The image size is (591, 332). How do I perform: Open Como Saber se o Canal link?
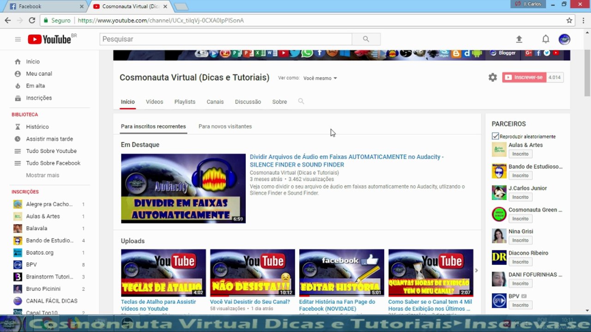[x=430, y=305]
